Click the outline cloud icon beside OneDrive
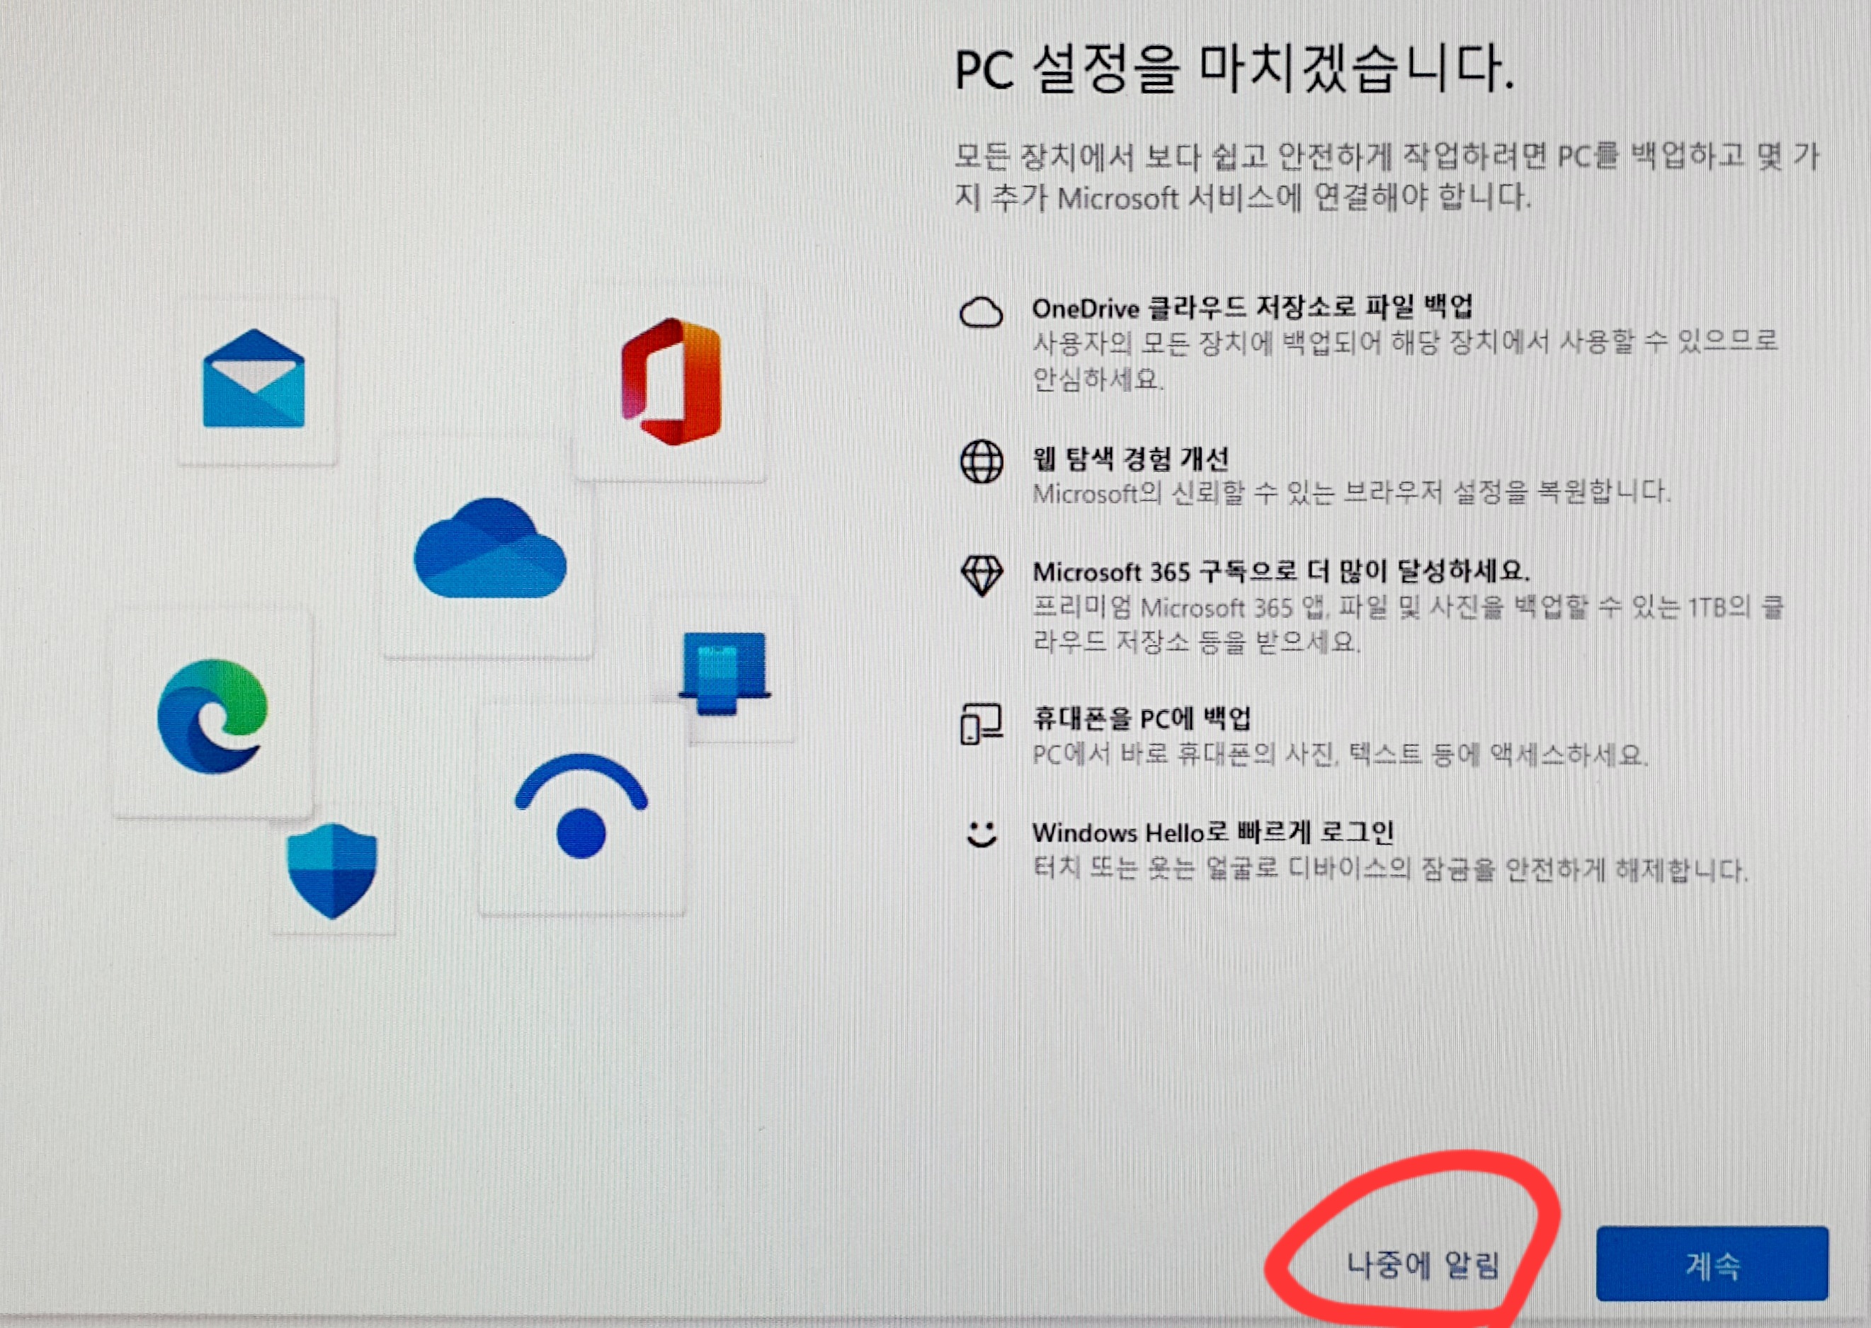The width and height of the screenshot is (1871, 1328). point(981,312)
